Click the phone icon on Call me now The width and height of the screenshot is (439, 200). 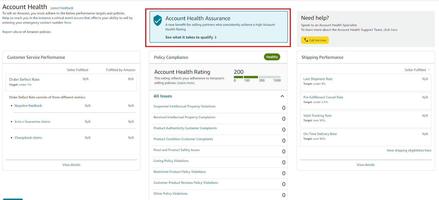point(306,40)
